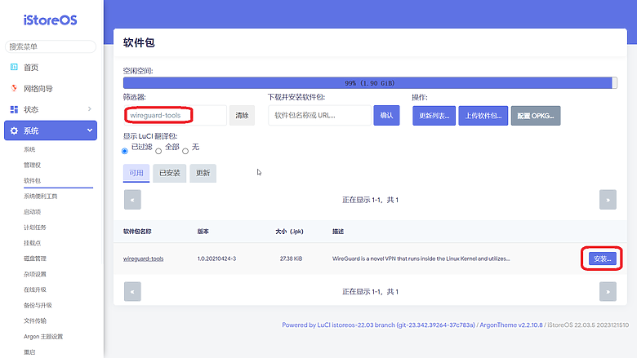Viewport: 637px width, 358px height.
Task: Click the lower previous page arrow
Action: (x=132, y=291)
